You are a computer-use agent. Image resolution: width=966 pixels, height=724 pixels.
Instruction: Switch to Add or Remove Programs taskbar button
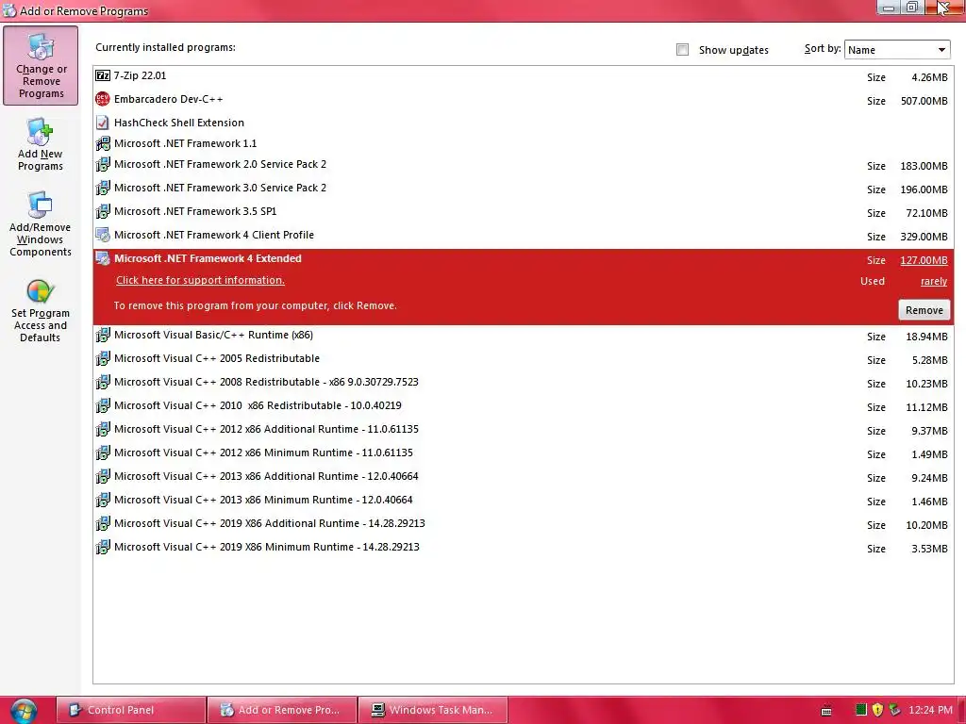tap(281, 710)
